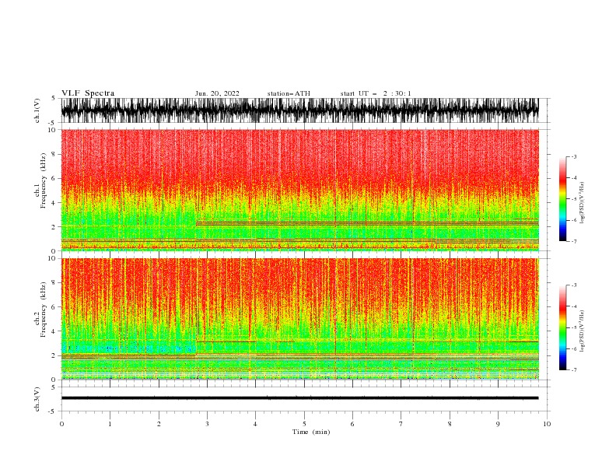Viewport: 616px width, 476px height.
Task: Click the ch.3 flat waveform trace
Action: point(299,398)
